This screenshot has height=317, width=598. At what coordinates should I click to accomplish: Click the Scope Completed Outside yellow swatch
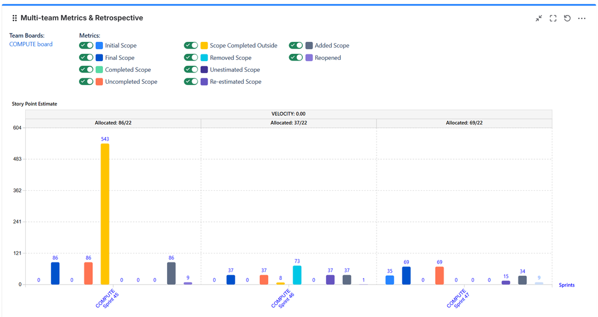pyautogui.click(x=204, y=45)
